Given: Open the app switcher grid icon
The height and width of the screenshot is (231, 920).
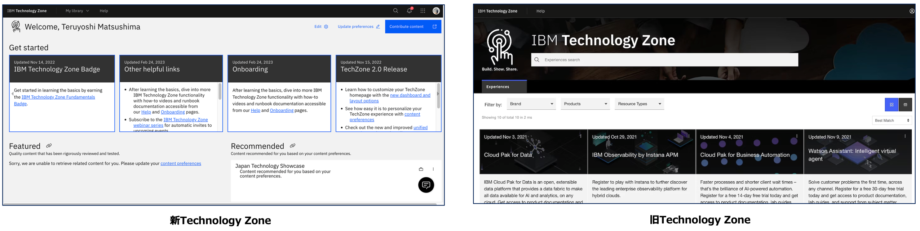Looking at the screenshot, I should point(423,11).
